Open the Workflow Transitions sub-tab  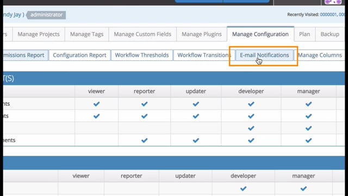[204, 55]
